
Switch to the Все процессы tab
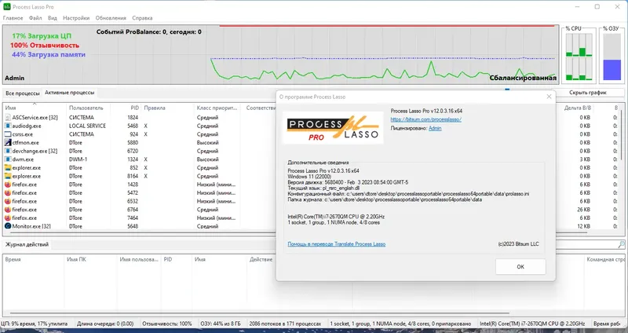pyautogui.click(x=23, y=93)
